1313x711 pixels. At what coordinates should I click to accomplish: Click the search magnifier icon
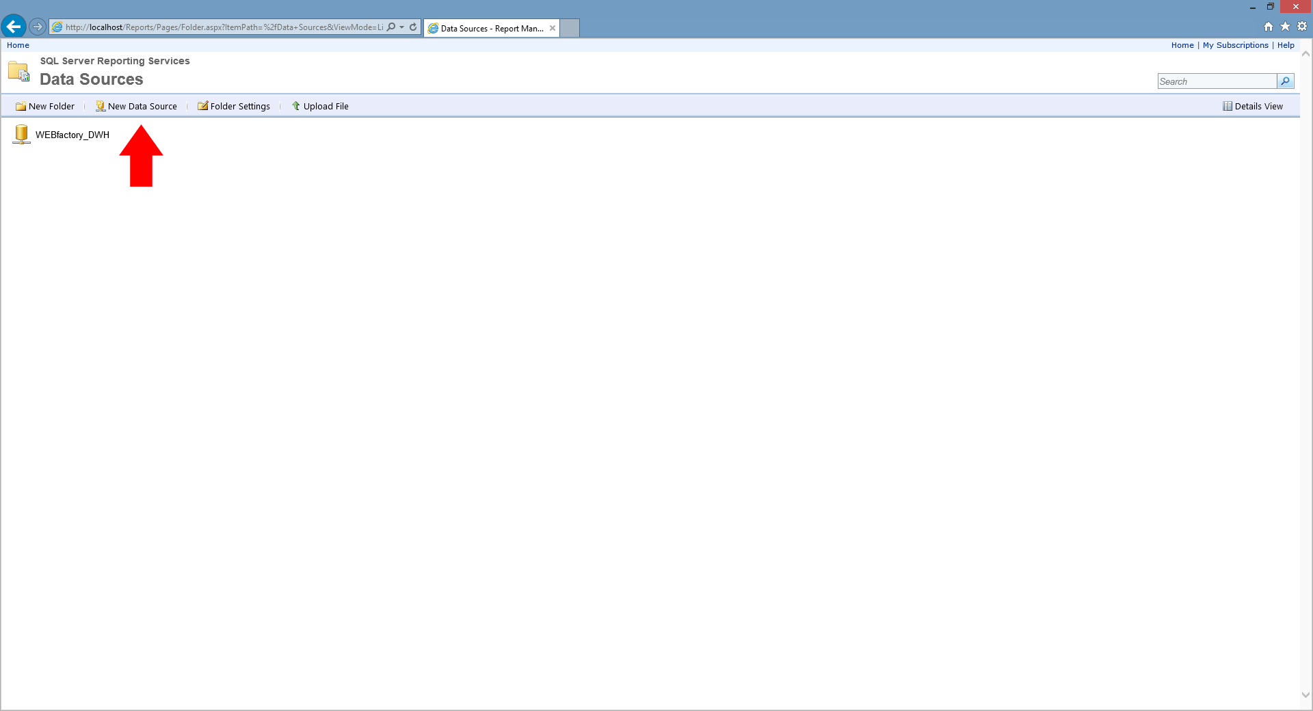1286,81
